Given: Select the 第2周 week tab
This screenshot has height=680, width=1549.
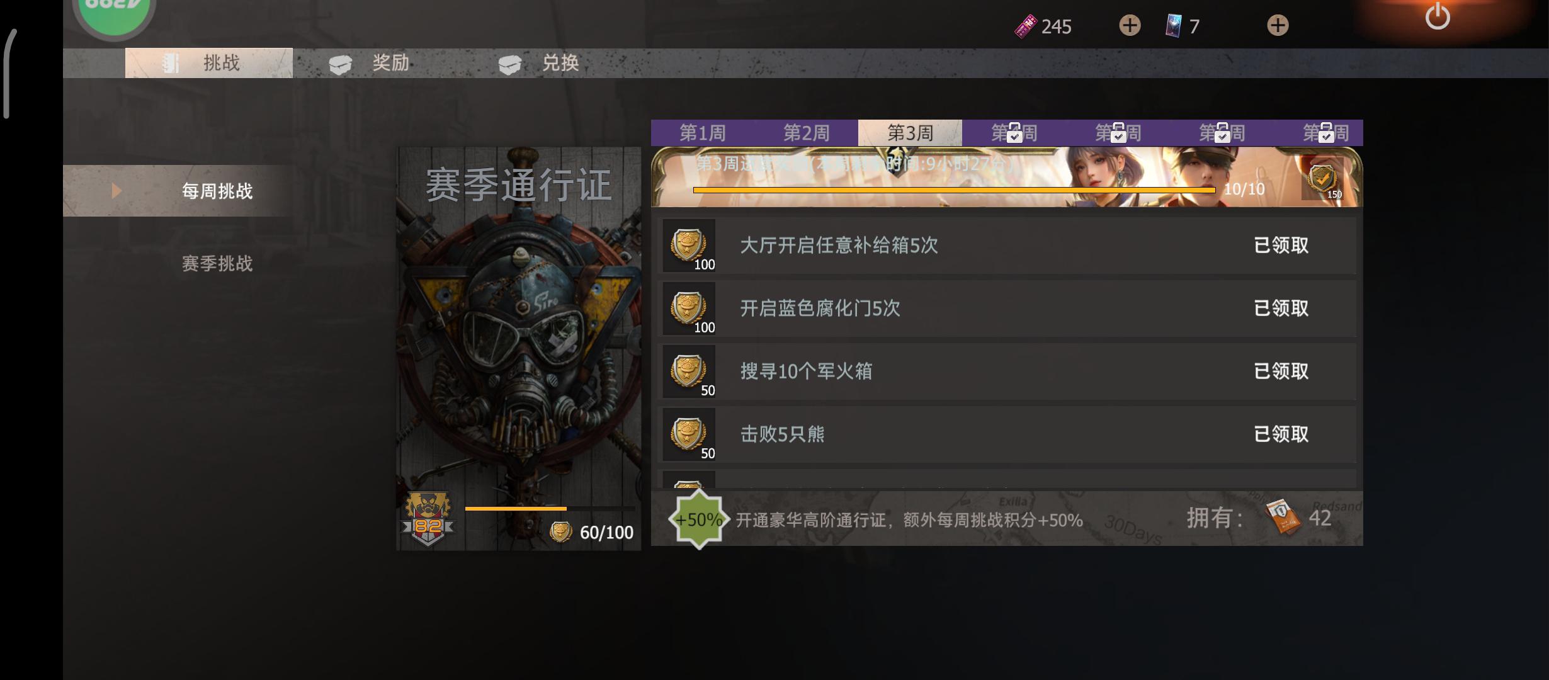Looking at the screenshot, I should (x=806, y=133).
